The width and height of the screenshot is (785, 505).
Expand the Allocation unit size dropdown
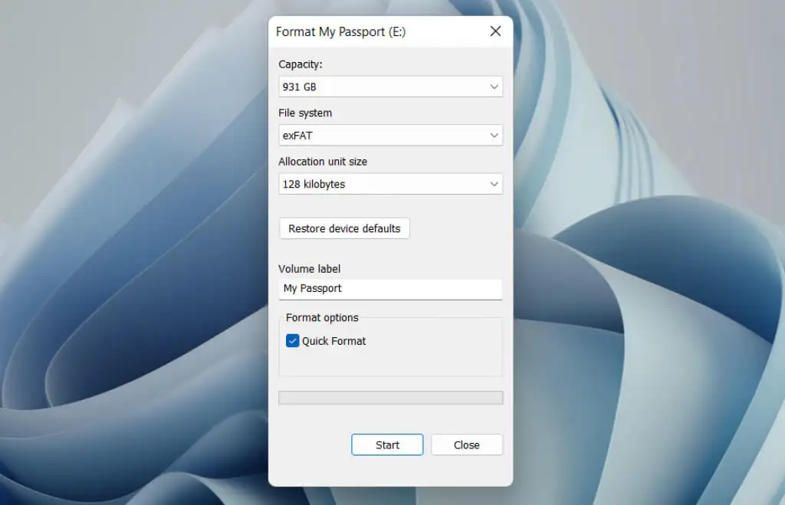[390, 184]
